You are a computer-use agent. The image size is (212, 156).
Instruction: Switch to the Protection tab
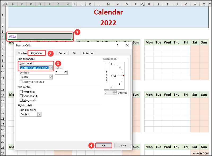[x=88, y=53]
